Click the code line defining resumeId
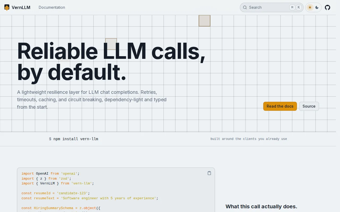 coord(56,193)
